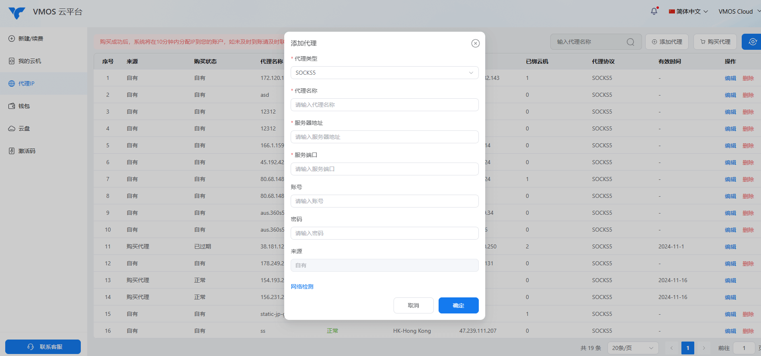Viewport: 761px width, 356px height.
Task: Expand the 代理类型 SOCKS5 dropdown
Action: pos(384,73)
